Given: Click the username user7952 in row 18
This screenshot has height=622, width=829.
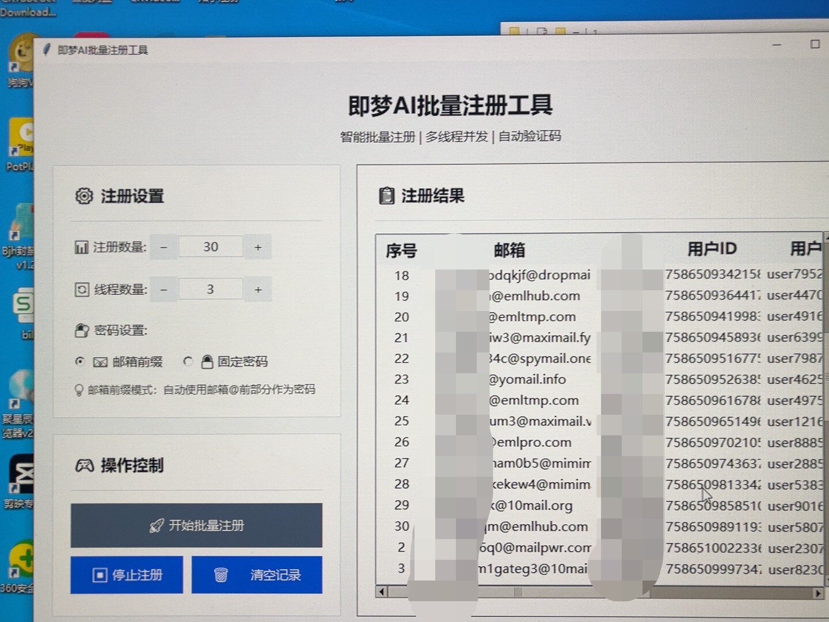Looking at the screenshot, I should (794, 274).
